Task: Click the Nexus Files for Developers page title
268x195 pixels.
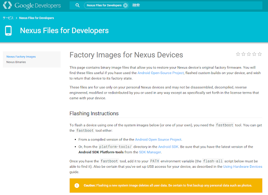Action: pyautogui.click(x=64, y=31)
